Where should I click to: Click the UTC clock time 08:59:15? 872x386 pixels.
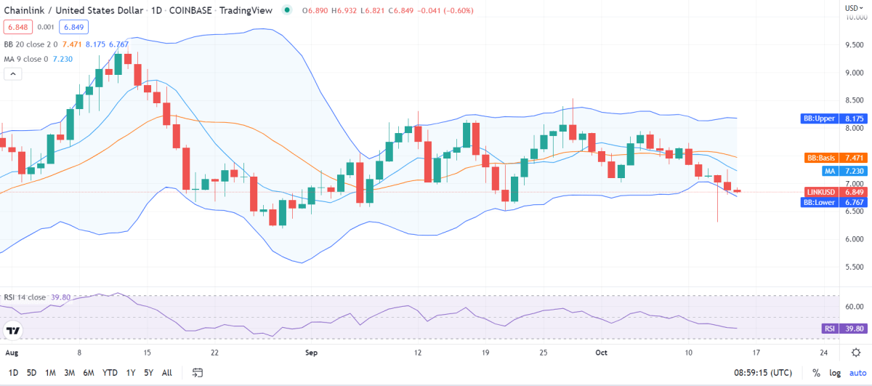[x=764, y=372]
